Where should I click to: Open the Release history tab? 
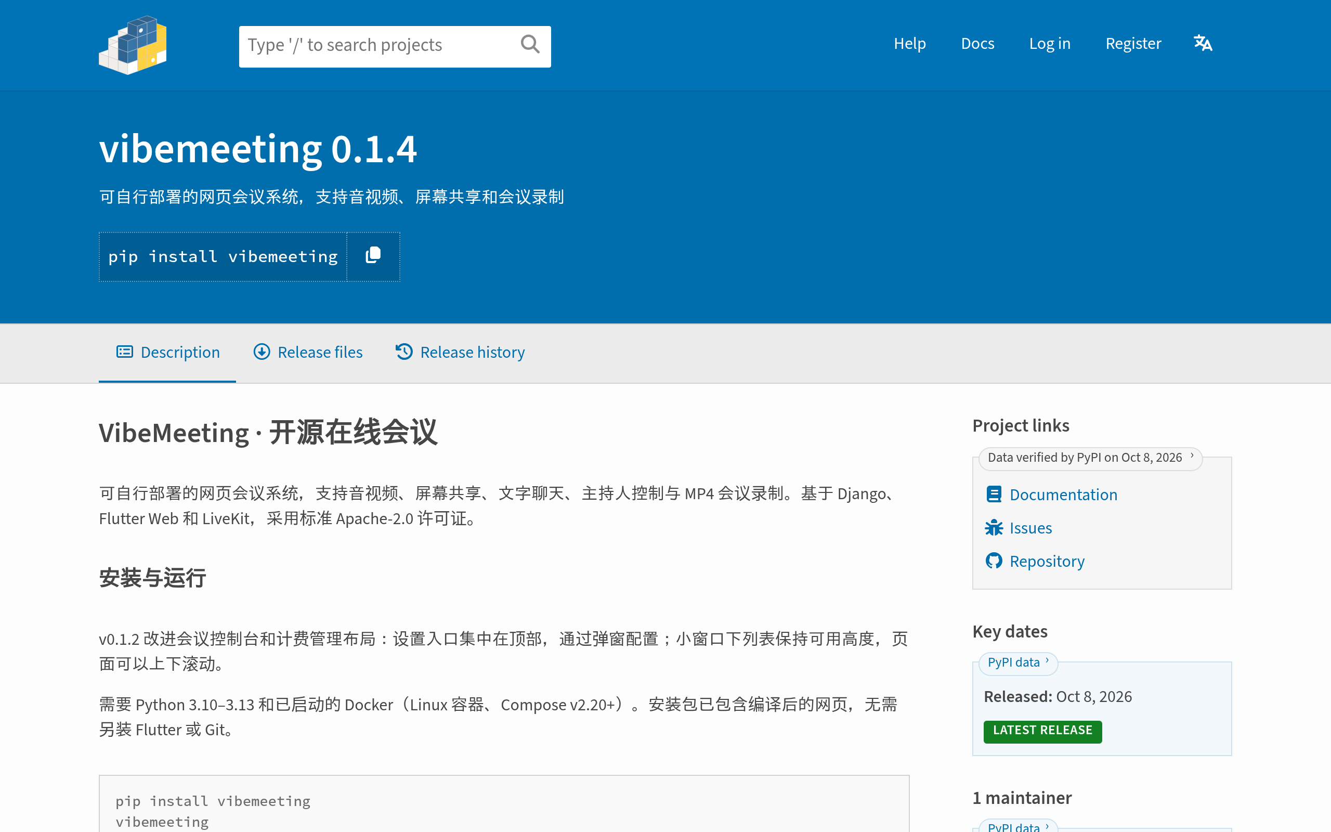[460, 352]
